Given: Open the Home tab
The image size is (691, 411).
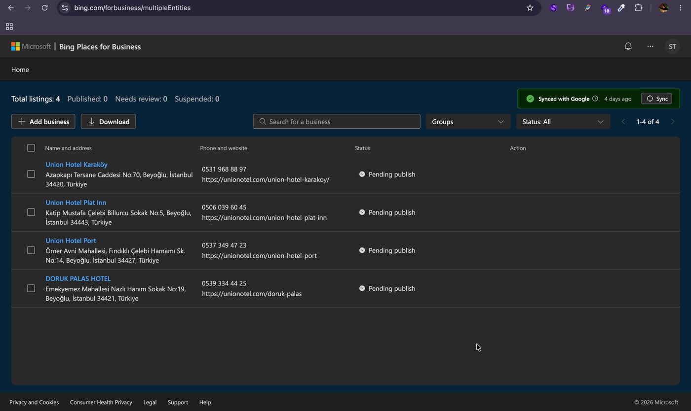Looking at the screenshot, I should tap(20, 69).
